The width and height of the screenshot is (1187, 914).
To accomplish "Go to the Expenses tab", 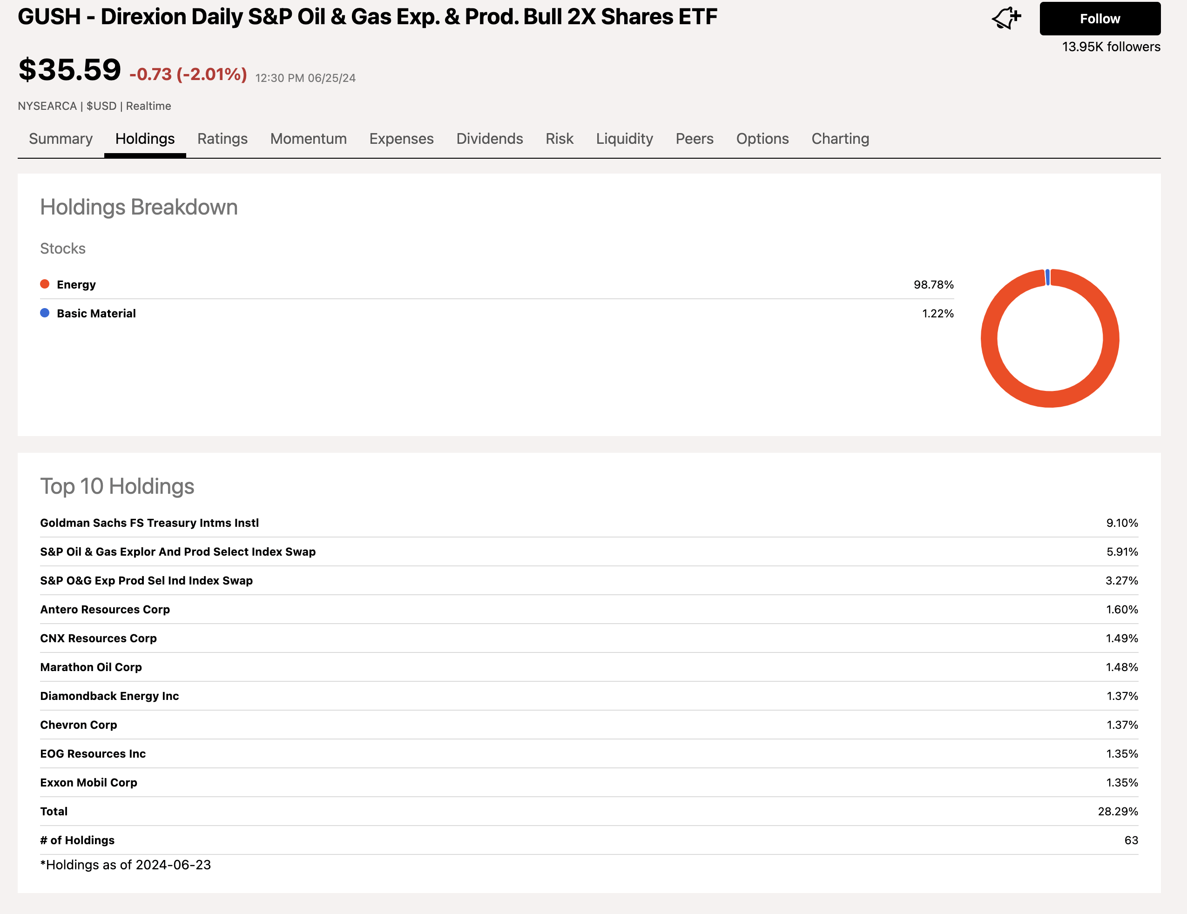I will [401, 139].
